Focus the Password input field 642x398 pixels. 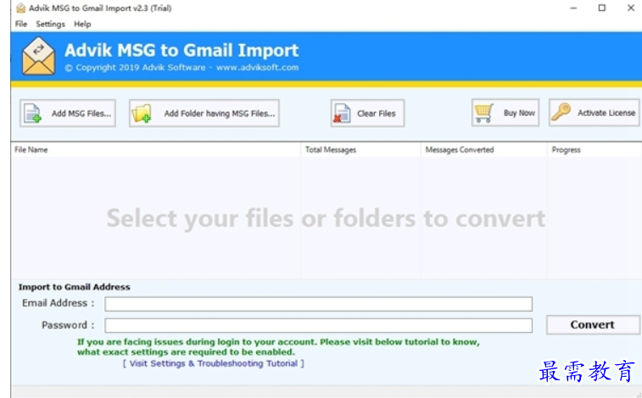(319, 325)
